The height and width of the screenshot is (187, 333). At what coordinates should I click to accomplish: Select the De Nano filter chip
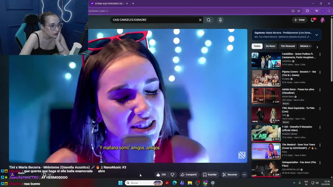click(270, 46)
